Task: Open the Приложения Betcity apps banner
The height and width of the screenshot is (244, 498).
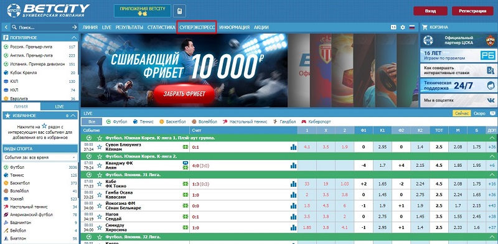Action: (x=143, y=11)
